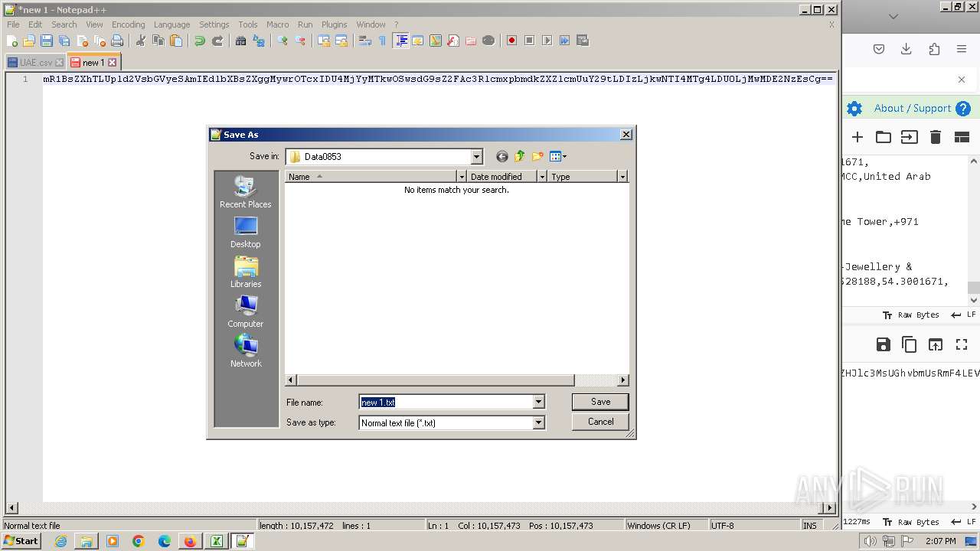Open Recent Places in the sidebar
This screenshot has width=980, height=551.
click(x=246, y=192)
